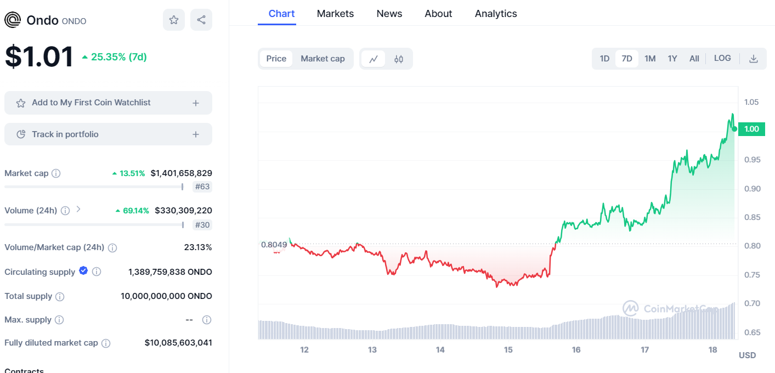The height and width of the screenshot is (373, 775).
Task: Click the Ondo coin logo
Action: 12,20
